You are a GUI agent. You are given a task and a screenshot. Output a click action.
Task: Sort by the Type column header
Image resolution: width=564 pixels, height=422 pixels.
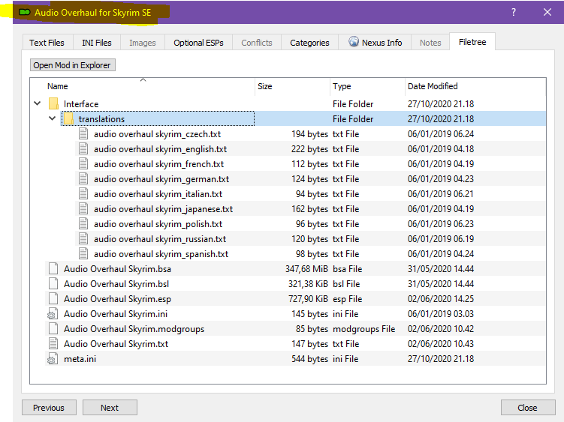click(342, 86)
